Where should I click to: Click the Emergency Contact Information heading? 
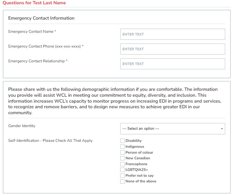[x=41, y=18]
